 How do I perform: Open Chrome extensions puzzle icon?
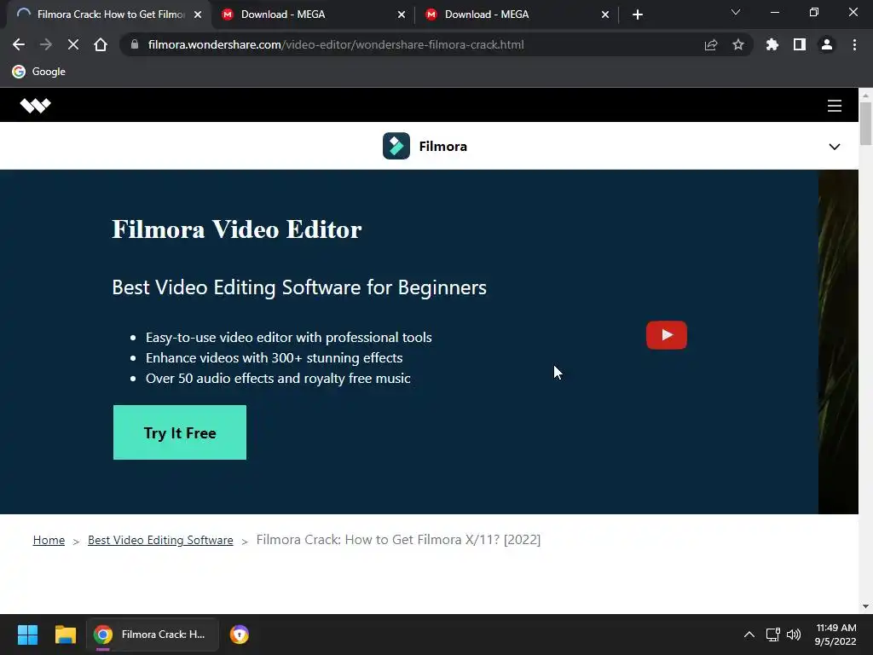point(772,44)
